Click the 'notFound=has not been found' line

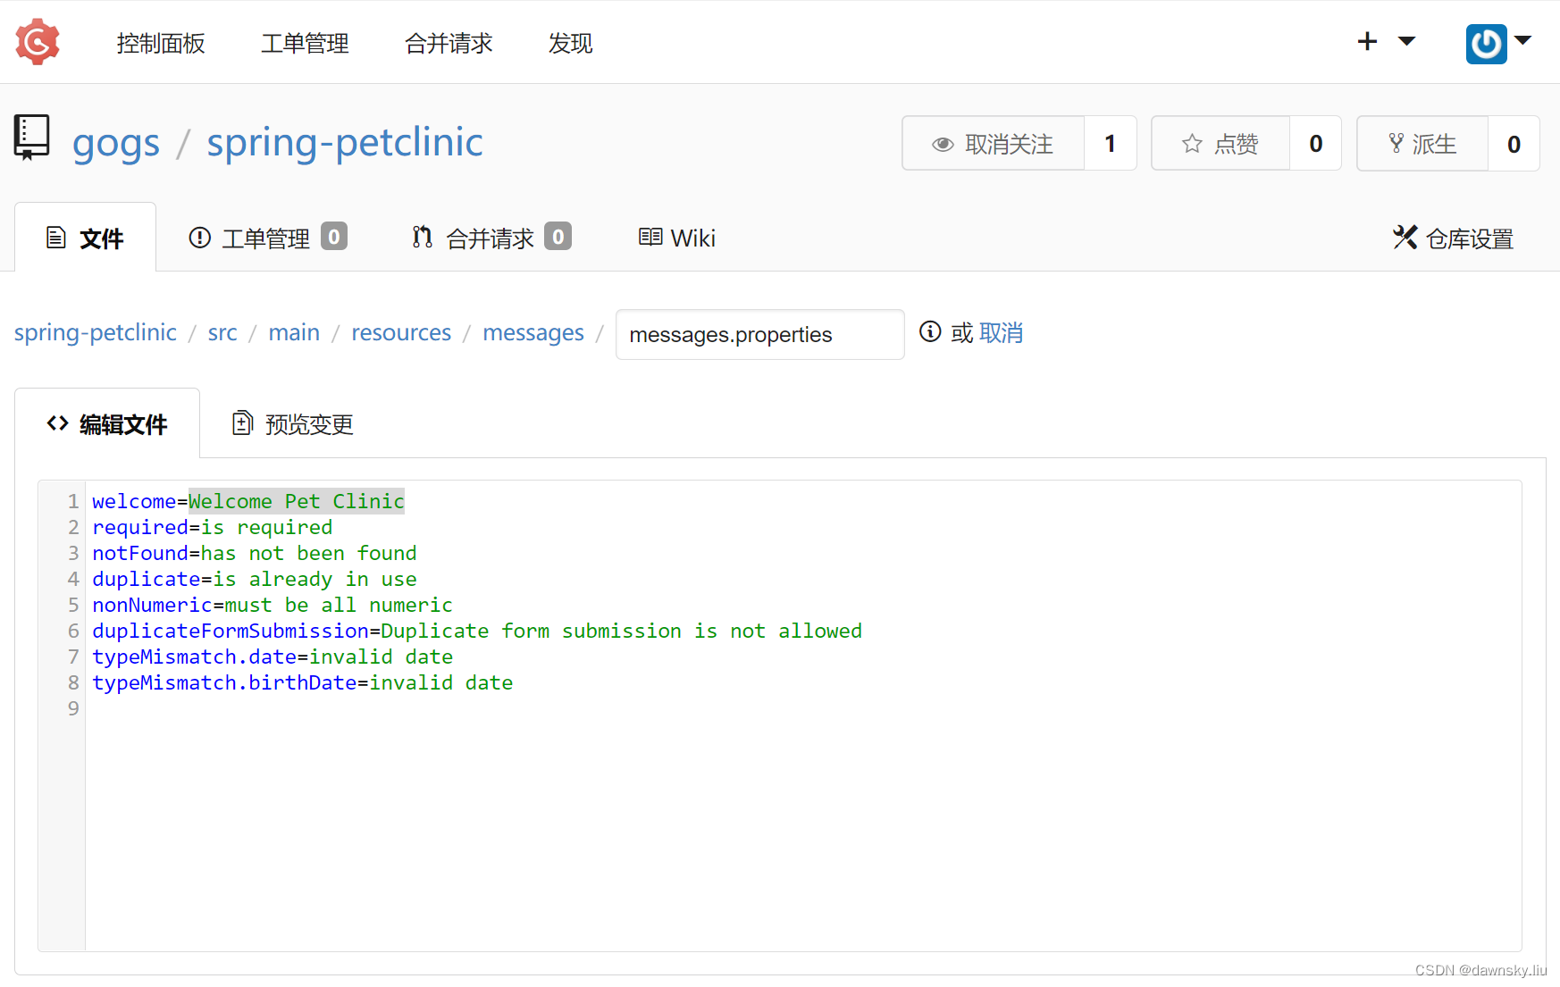click(255, 553)
